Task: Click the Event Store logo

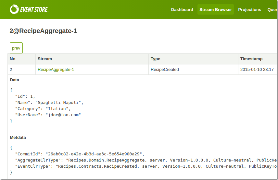Action: [x=29, y=9]
